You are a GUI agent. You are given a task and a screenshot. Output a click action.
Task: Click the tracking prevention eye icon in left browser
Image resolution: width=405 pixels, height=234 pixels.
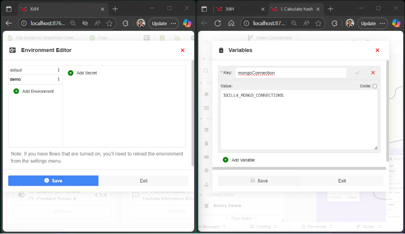tap(85, 23)
